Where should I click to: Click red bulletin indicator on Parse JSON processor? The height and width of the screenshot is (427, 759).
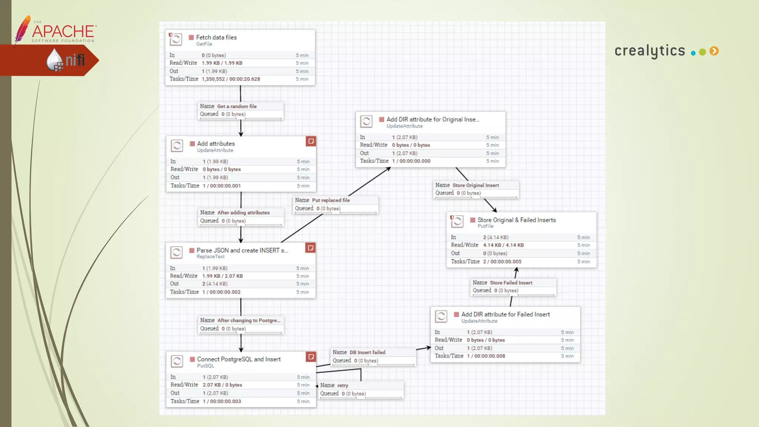pyautogui.click(x=311, y=248)
